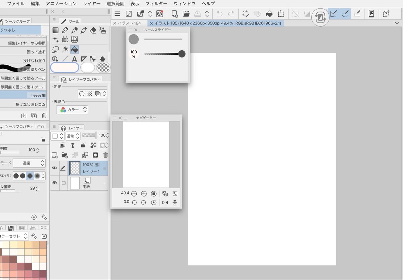Click the Clear circle-dots icon in command bar
403x280 pixels.
(x=246, y=14)
